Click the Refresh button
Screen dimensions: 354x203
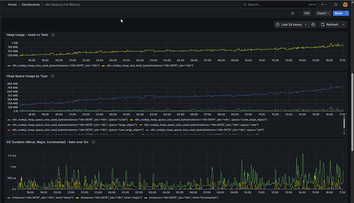[329, 25]
